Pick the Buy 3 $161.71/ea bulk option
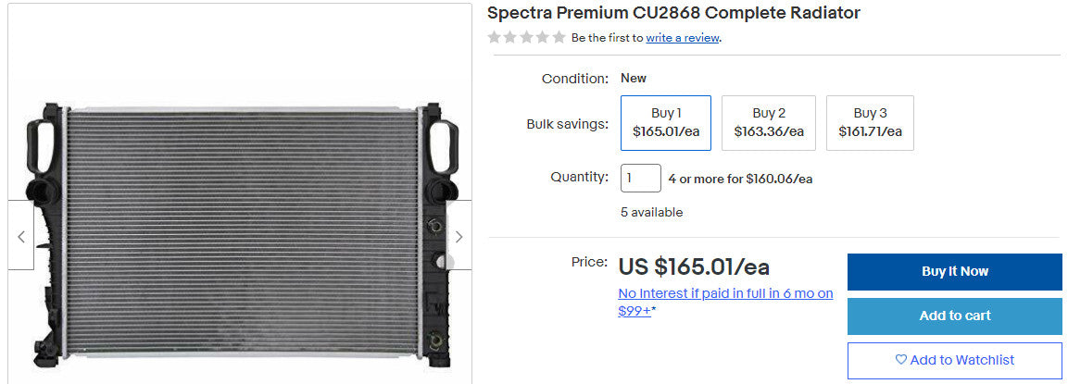This screenshot has width=1068, height=384. pos(870,122)
